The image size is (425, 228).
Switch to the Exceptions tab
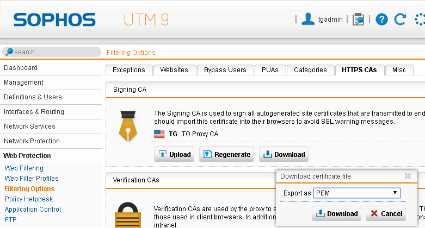tap(129, 70)
